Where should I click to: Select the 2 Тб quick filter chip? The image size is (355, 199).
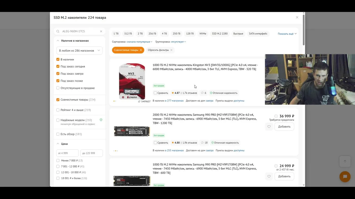[x=140, y=34]
